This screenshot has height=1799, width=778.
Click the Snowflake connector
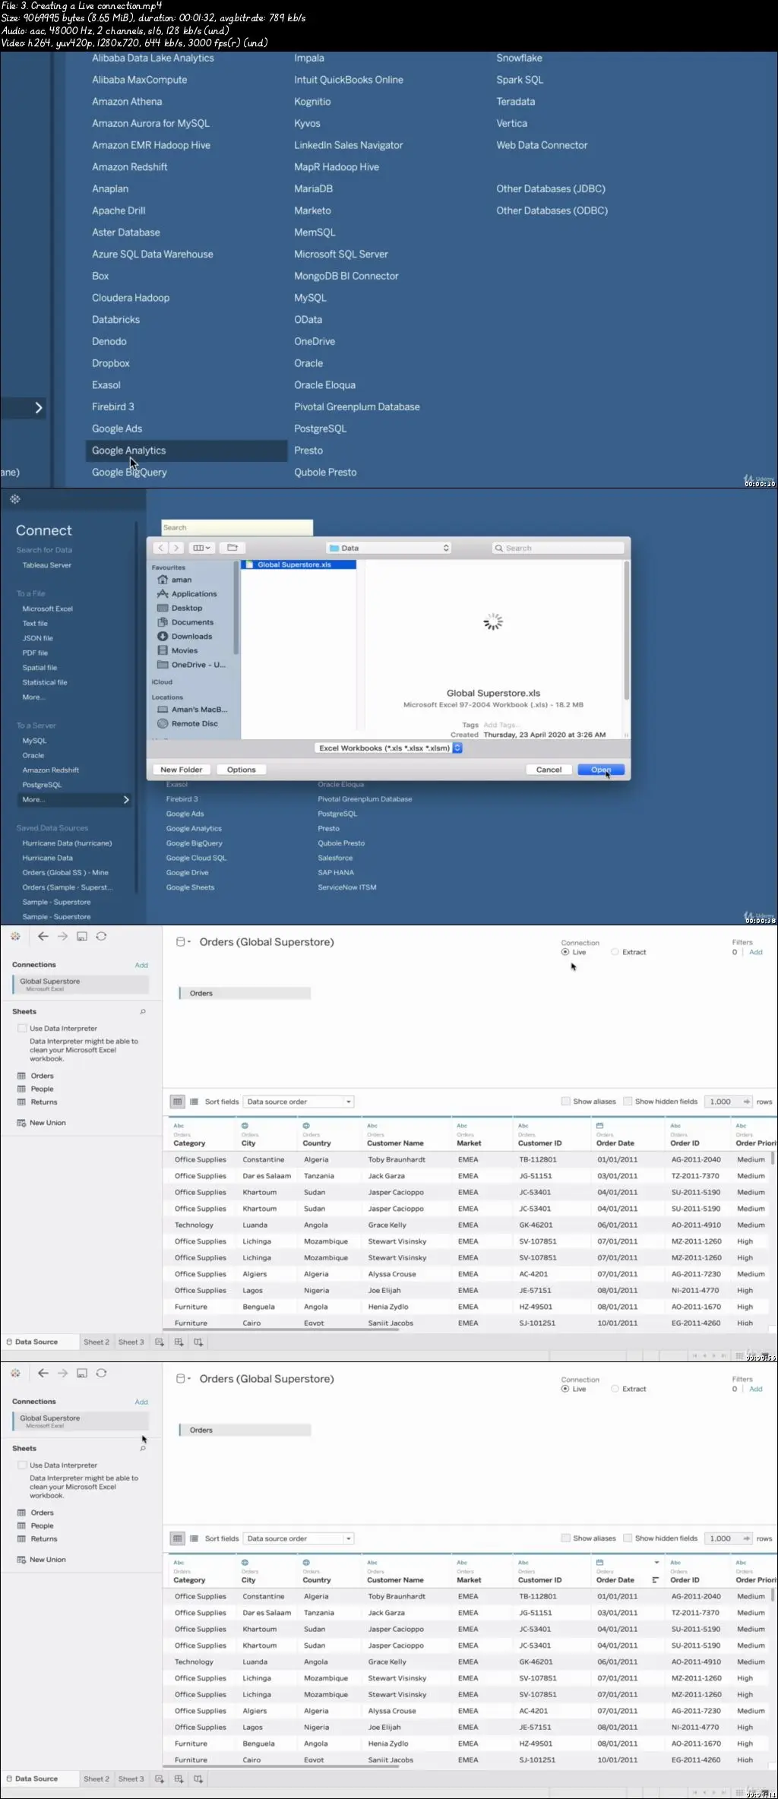520,58
